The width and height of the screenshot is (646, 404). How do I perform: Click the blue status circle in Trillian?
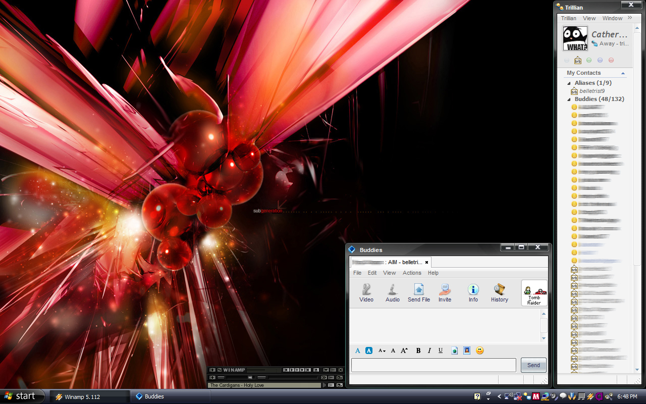(x=600, y=60)
